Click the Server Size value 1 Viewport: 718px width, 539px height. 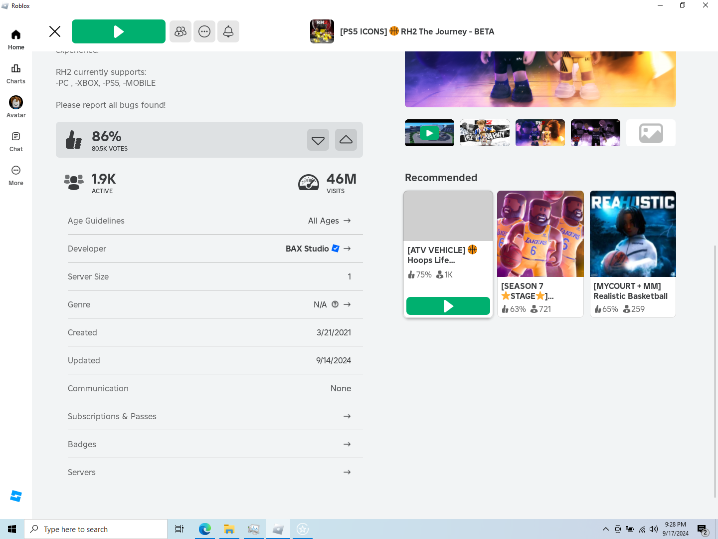tap(350, 276)
